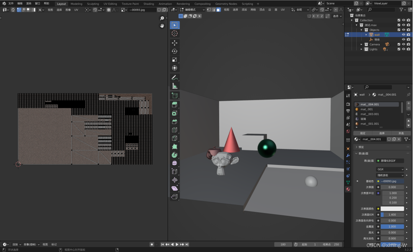The image size is (413, 252).
Task: Toggle the Lights collection checkbox
Action: pyautogui.click(x=399, y=49)
